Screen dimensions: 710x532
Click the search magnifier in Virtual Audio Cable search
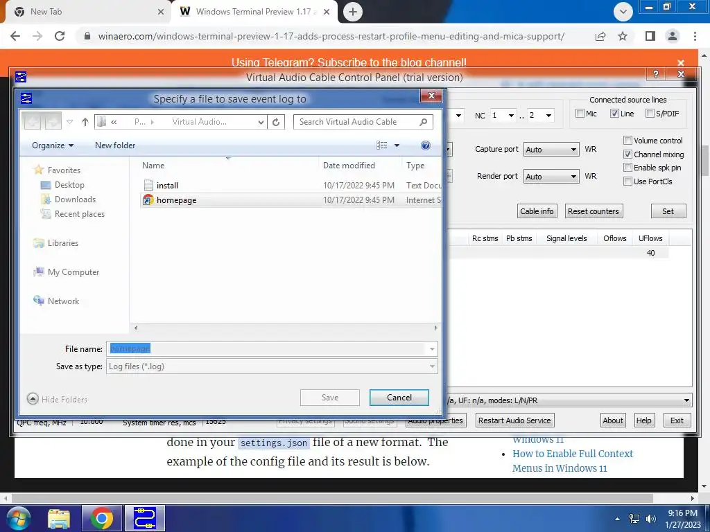(424, 122)
